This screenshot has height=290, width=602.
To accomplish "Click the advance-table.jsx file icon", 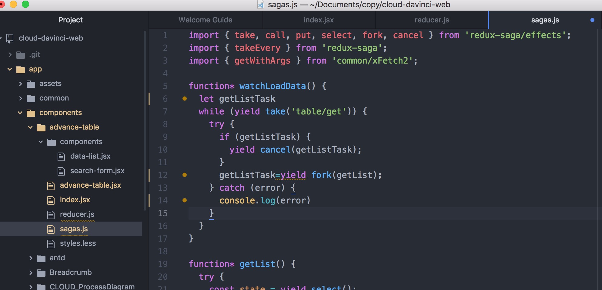I will point(51,186).
